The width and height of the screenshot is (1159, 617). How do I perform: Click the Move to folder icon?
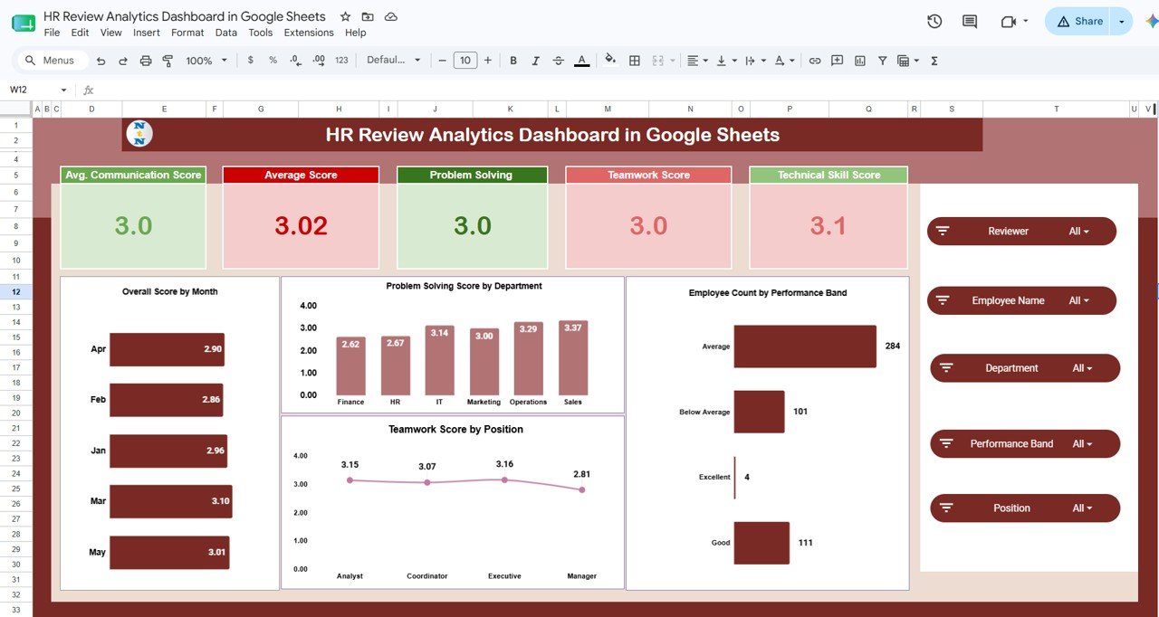click(368, 17)
